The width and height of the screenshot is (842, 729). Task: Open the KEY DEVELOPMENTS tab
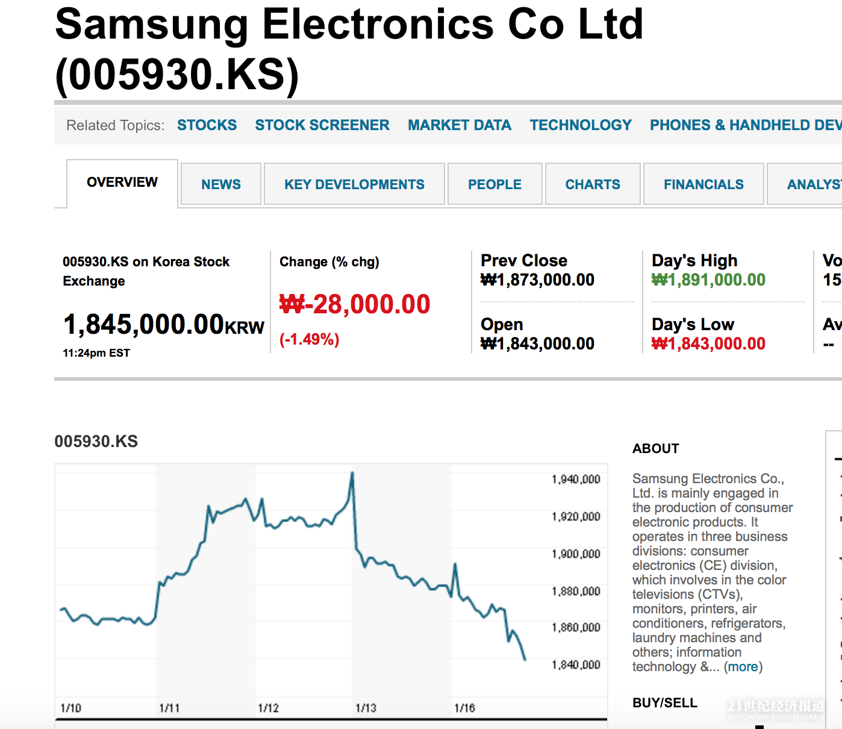354,184
